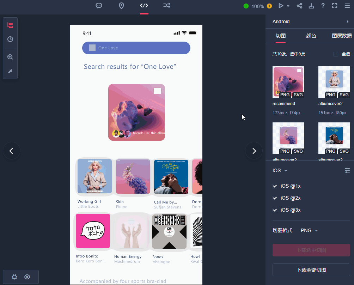
Task: Start the prototype play button
Action: tap(281, 6)
